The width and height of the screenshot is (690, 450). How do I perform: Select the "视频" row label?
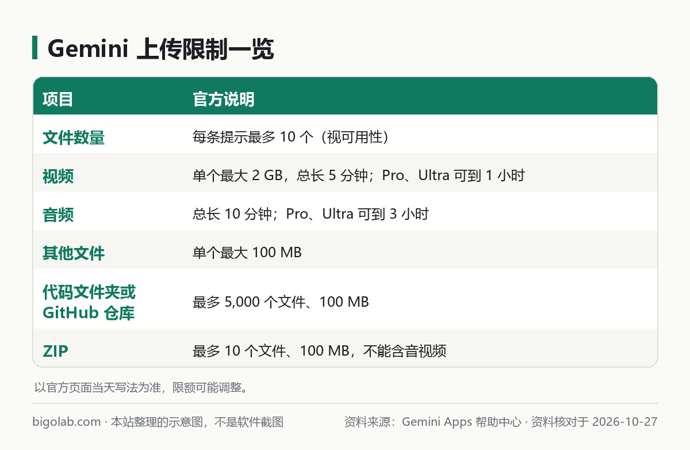point(58,176)
